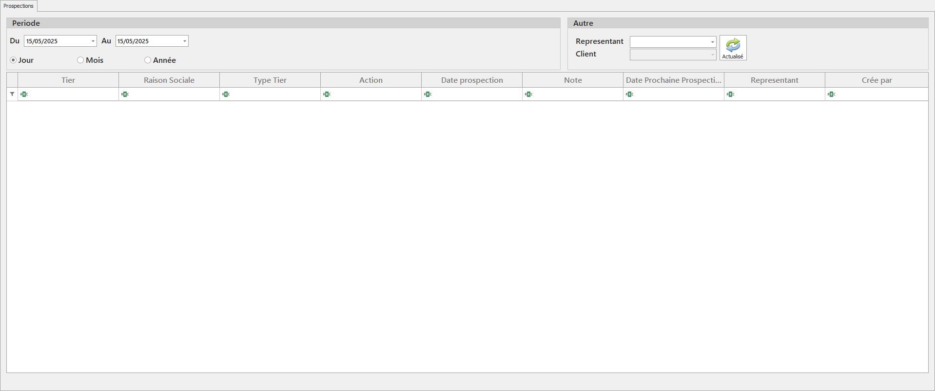
Task: Click filter operator icon under Crée par
Action: point(831,94)
